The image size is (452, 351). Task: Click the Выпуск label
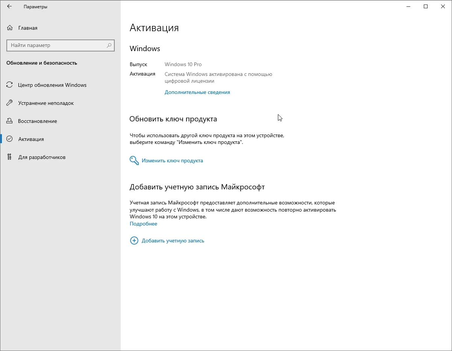[x=138, y=64]
